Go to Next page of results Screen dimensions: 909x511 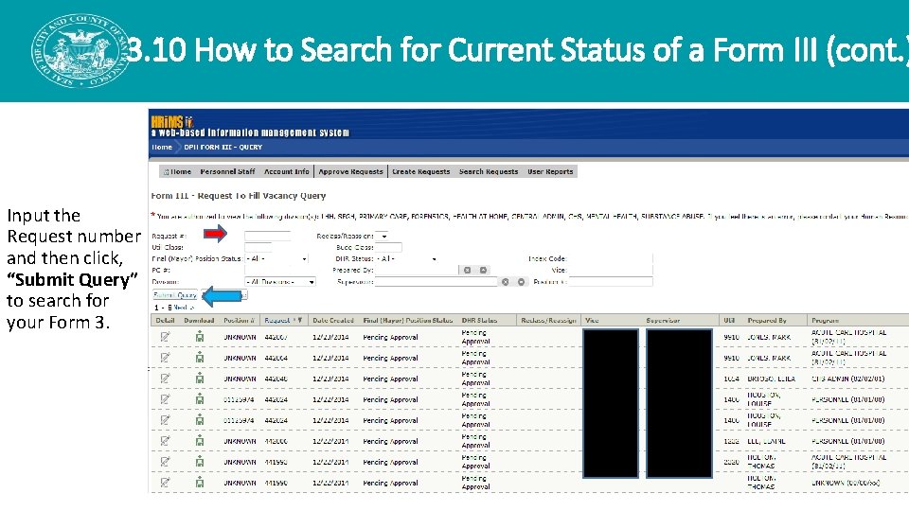point(183,307)
